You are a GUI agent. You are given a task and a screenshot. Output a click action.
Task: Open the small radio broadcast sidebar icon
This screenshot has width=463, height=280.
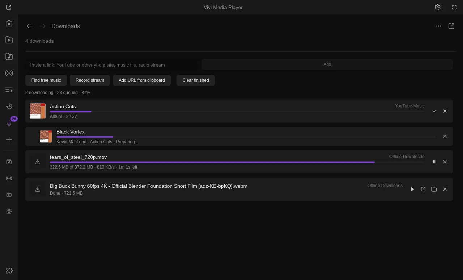click(x=9, y=178)
